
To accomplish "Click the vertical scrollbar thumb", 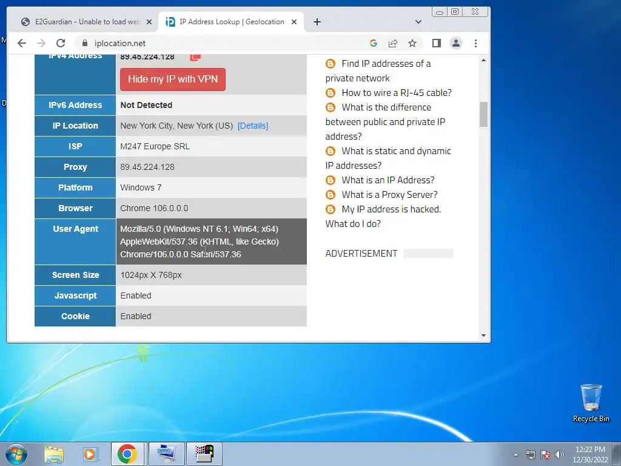I will pyautogui.click(x=483, y=115).
